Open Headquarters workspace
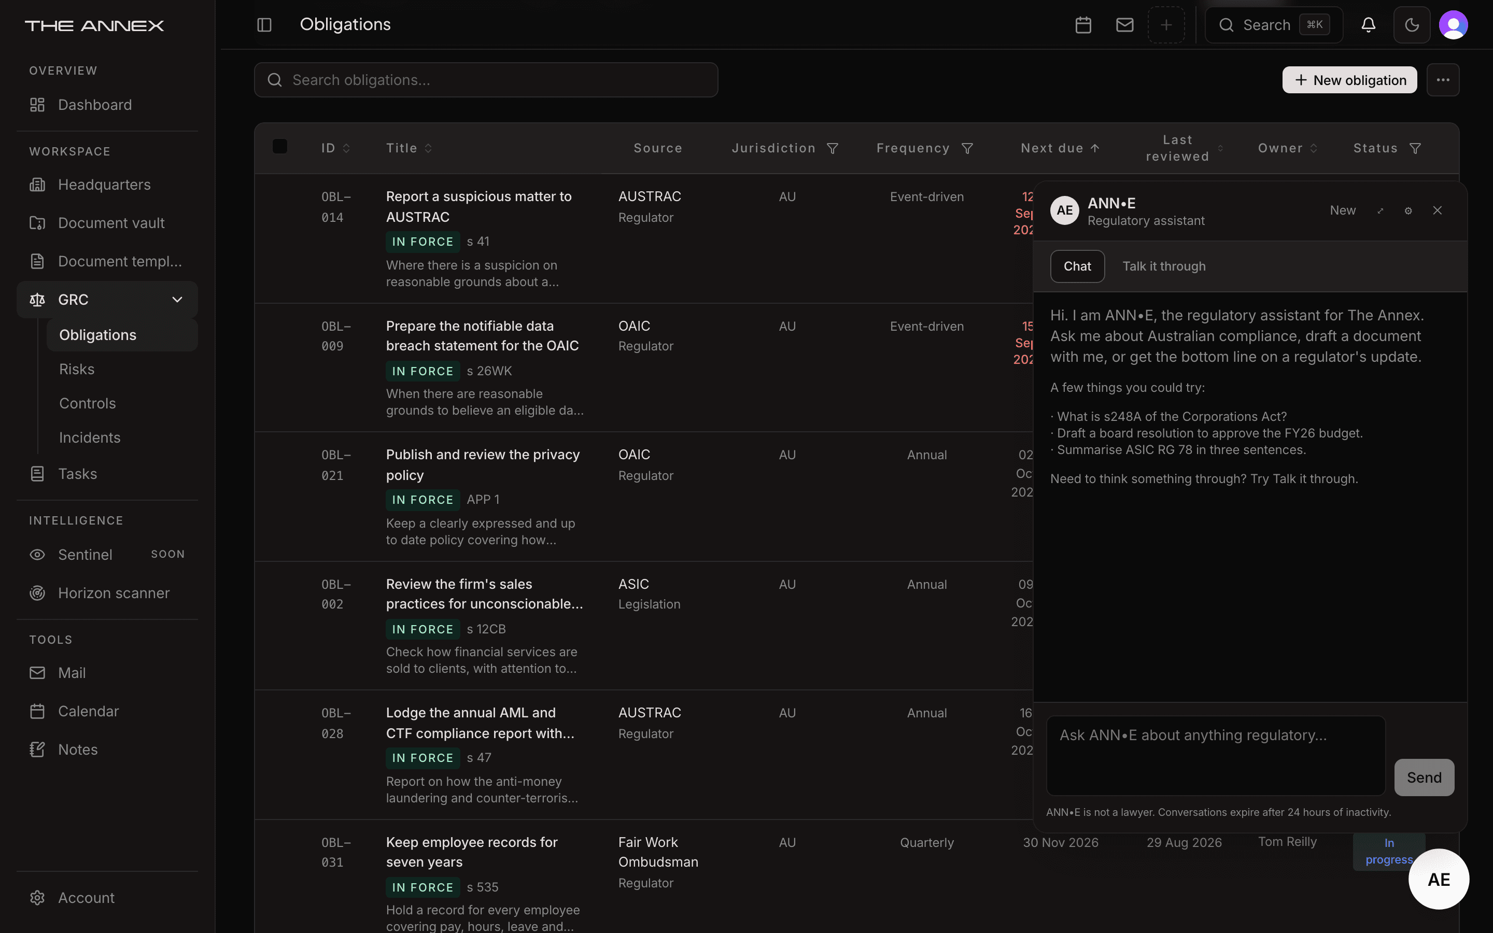The image size is (1493, 933). pos(107,185)
